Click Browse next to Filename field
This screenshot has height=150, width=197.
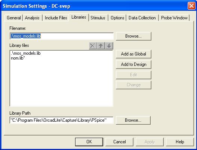[133, 36]
